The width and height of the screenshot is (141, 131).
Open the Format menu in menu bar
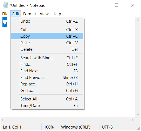pyautogui.click(x=29, y=14)
